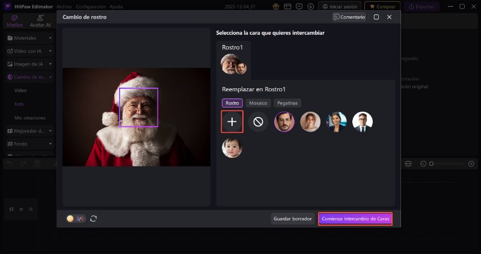The image size is (481, 254).
Task: Click the Comprar button
Action: click(x=382, y=7)
